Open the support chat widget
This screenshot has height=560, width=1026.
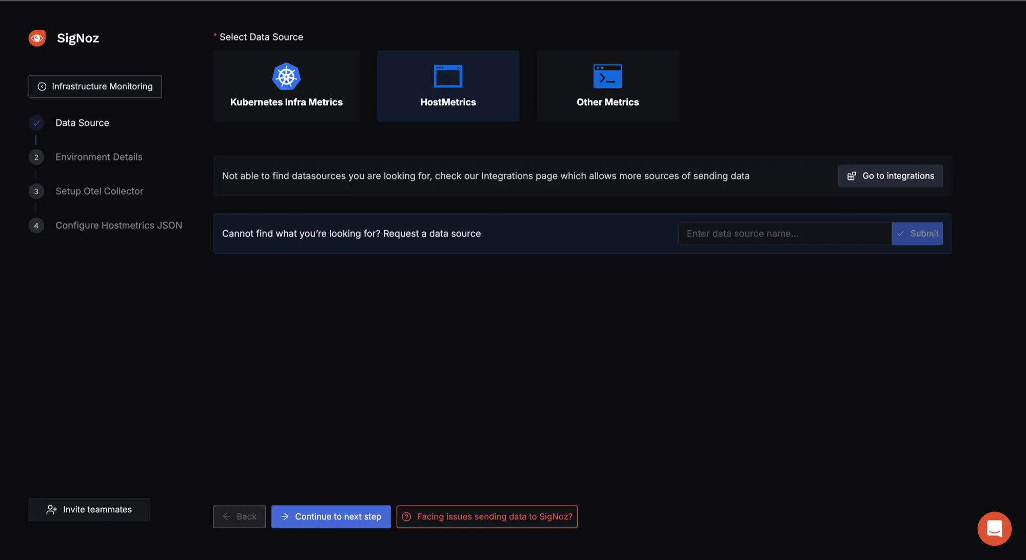tap(994, 529)
